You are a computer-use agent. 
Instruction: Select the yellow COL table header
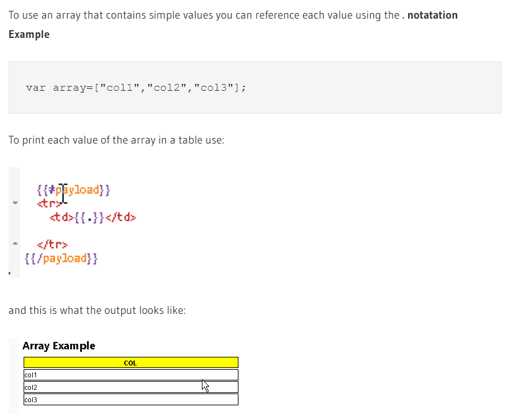coord(130,362)
